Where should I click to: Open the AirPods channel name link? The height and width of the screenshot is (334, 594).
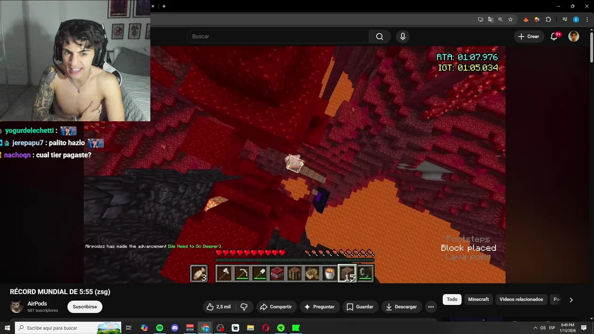[x=37, y=304]
